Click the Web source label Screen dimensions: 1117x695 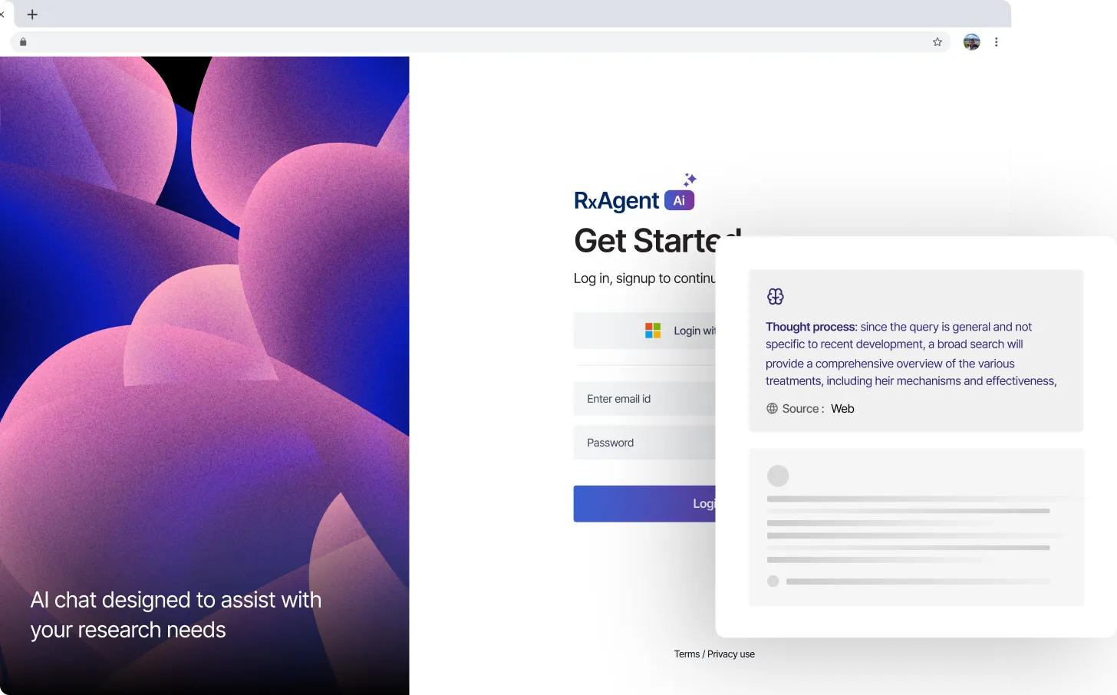point(842,409)
